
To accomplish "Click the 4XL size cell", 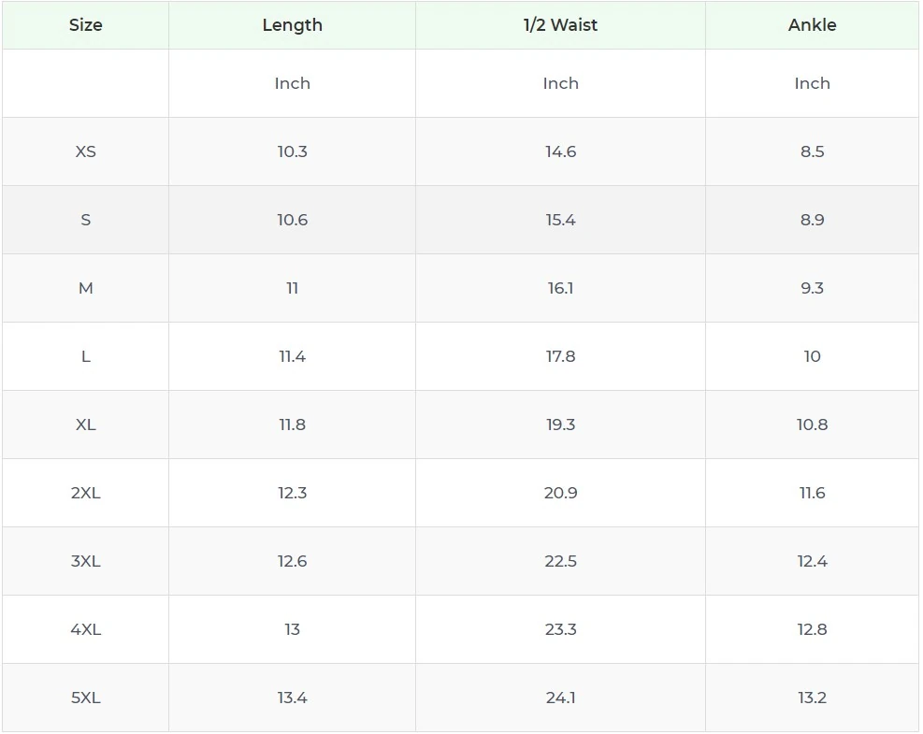I will (x=85, y=629).
